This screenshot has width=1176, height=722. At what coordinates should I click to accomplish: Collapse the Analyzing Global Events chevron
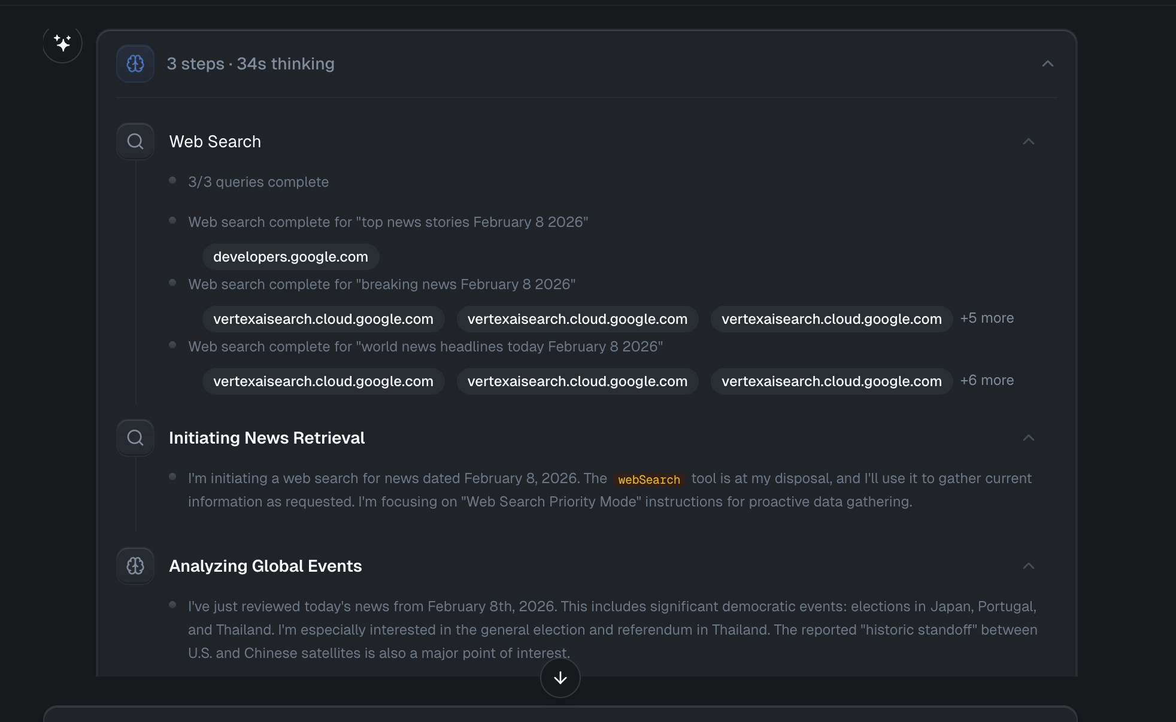pyautogui.click(x=1028, y=566)
